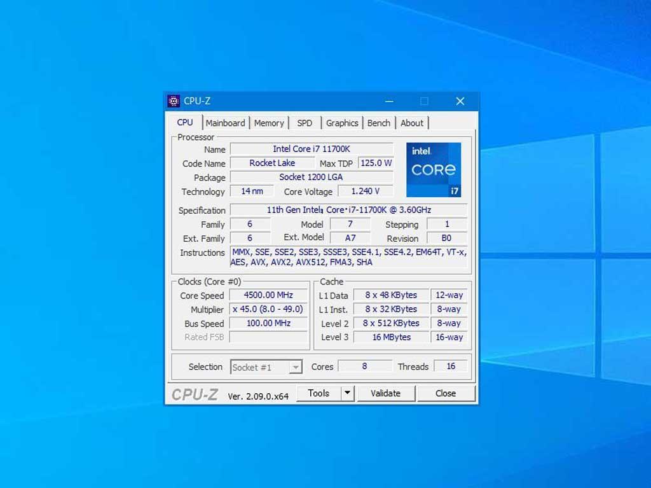The height and width of the screenshot is (488, 651).
Task: Click the L1 Data 12-way associativity value
Action: 449,295
